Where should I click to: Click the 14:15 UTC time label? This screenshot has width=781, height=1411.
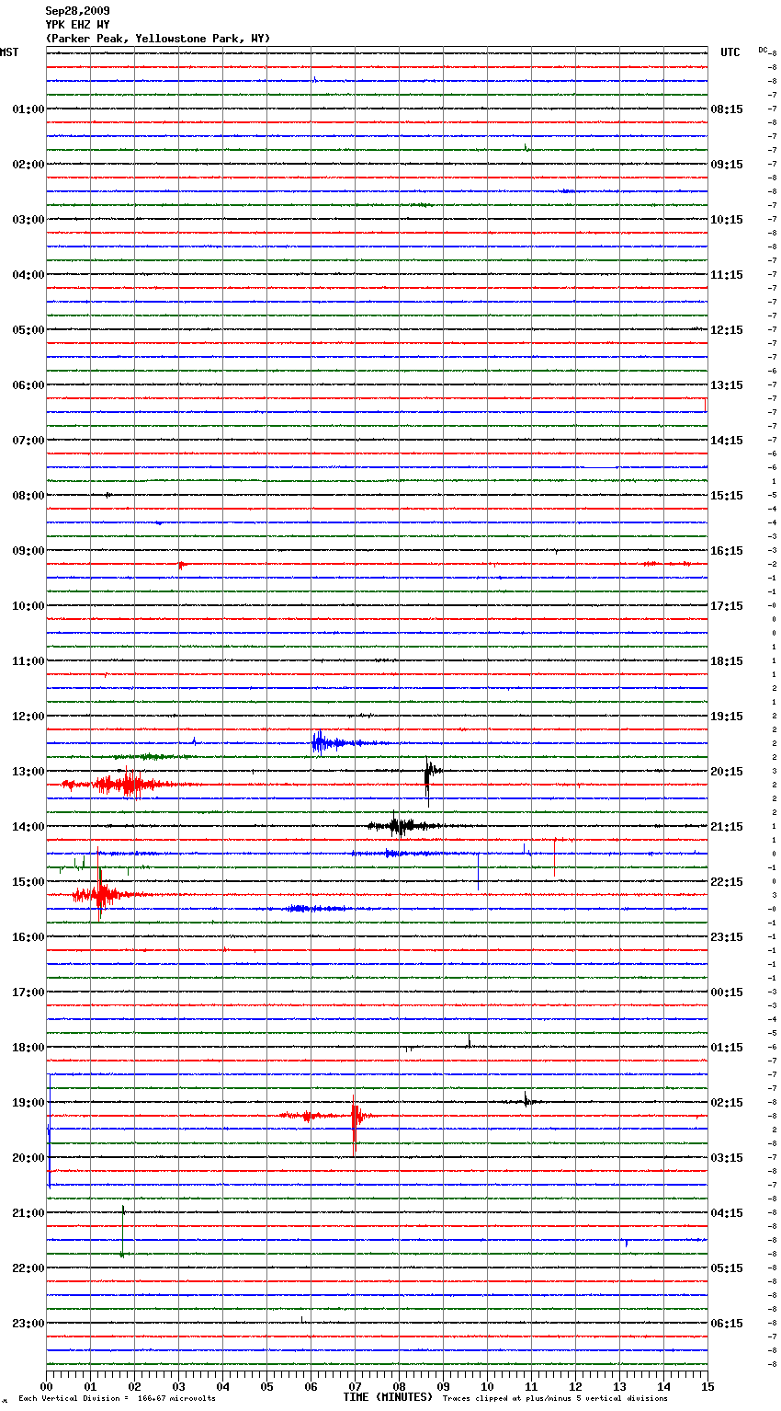pyautogui.click(x=727, y=441)
